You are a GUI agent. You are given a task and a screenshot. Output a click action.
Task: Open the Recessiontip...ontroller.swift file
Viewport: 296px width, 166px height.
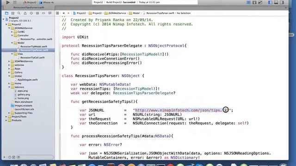click(36, 39)
